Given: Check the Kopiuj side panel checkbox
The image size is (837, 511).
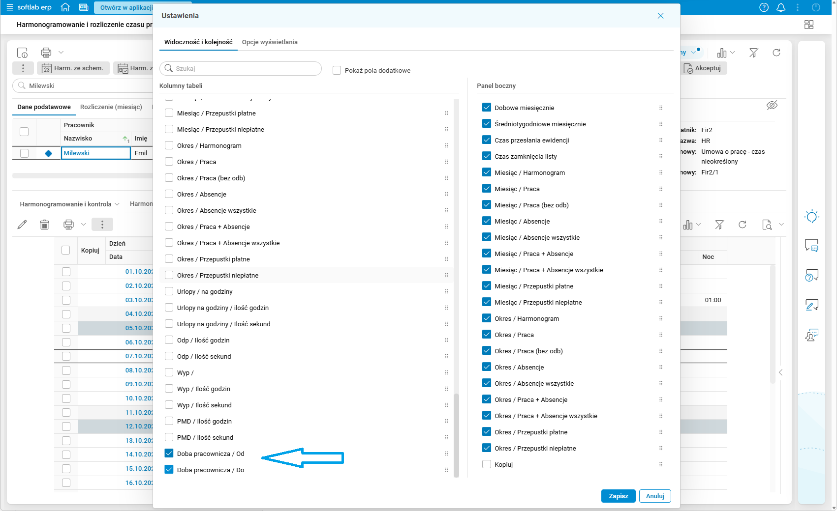Looking at the screenshot, I should [x=487, y=464].
